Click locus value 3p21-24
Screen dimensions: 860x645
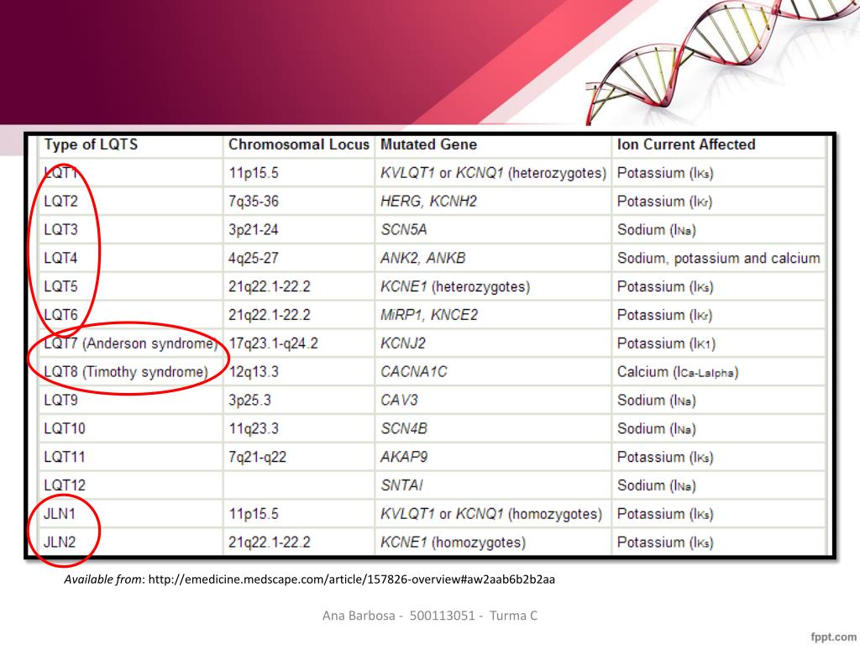tap(254, 230)
